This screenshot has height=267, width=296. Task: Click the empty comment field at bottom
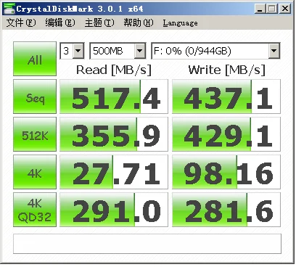147,244
